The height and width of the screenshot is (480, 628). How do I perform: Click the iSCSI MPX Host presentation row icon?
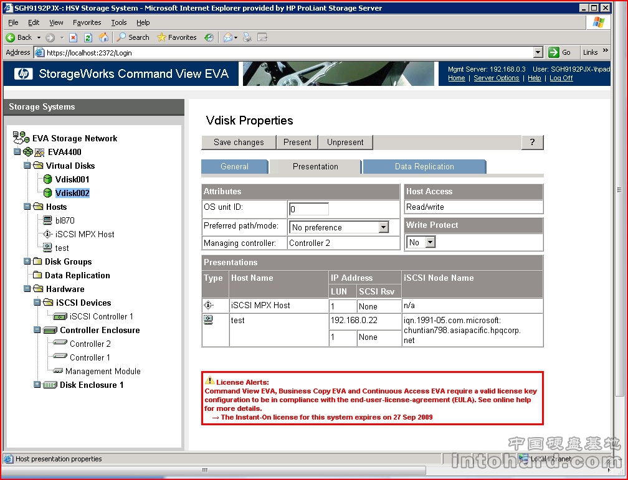[208, 305]
